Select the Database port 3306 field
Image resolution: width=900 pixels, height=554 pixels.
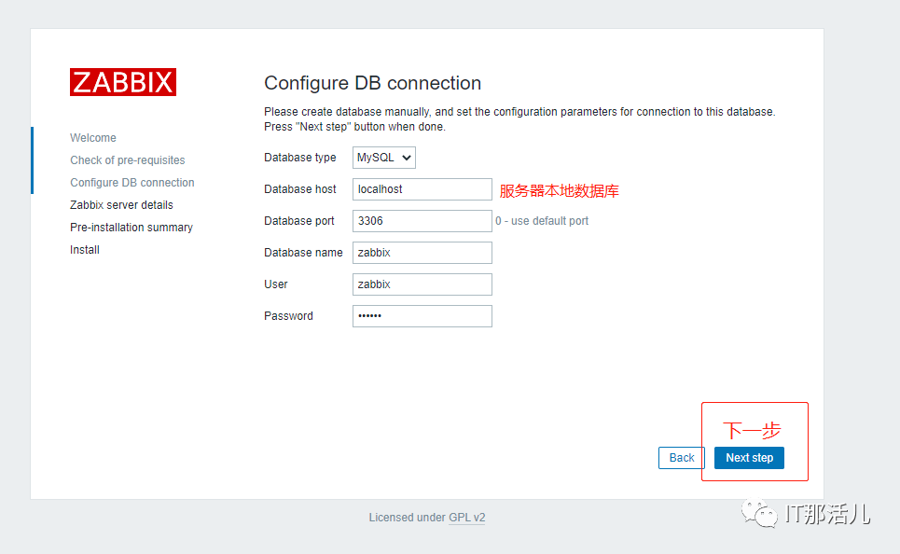coord(422,221)
